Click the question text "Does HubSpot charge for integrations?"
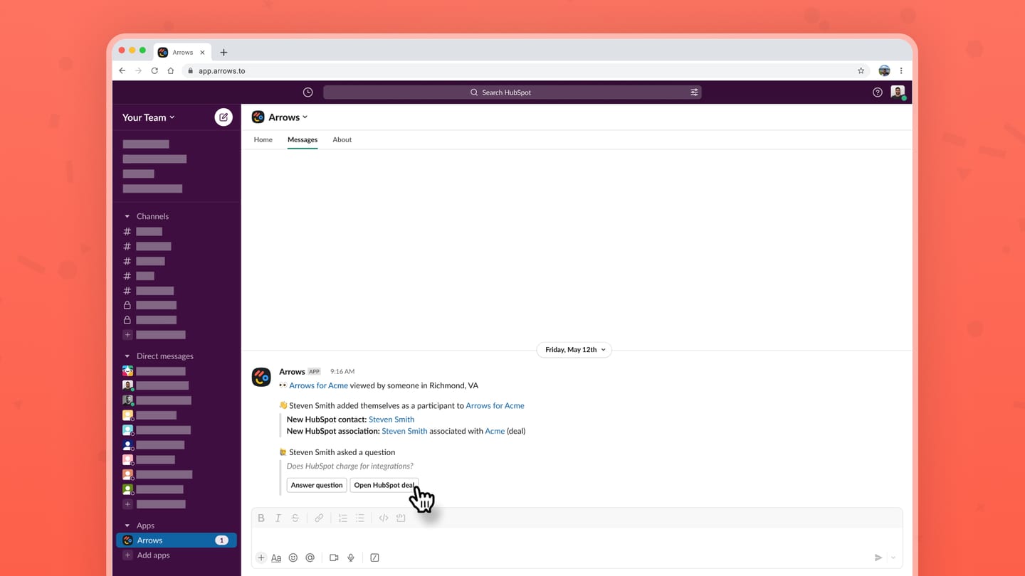This screenshot has width=1025, height=576. (x=349, y=466)
